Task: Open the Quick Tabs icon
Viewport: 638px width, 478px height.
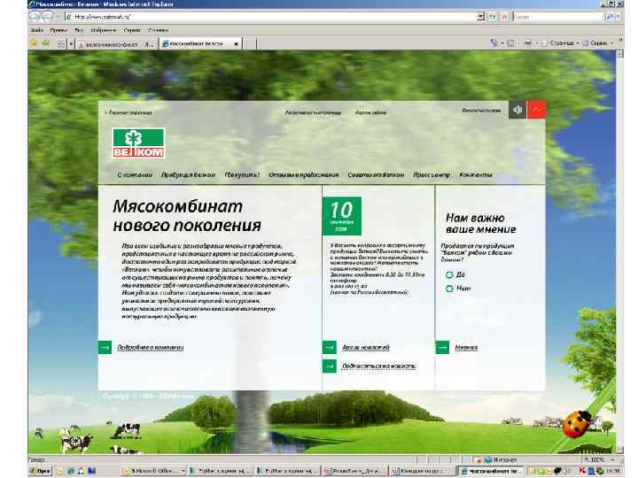Action: [60, 43]
